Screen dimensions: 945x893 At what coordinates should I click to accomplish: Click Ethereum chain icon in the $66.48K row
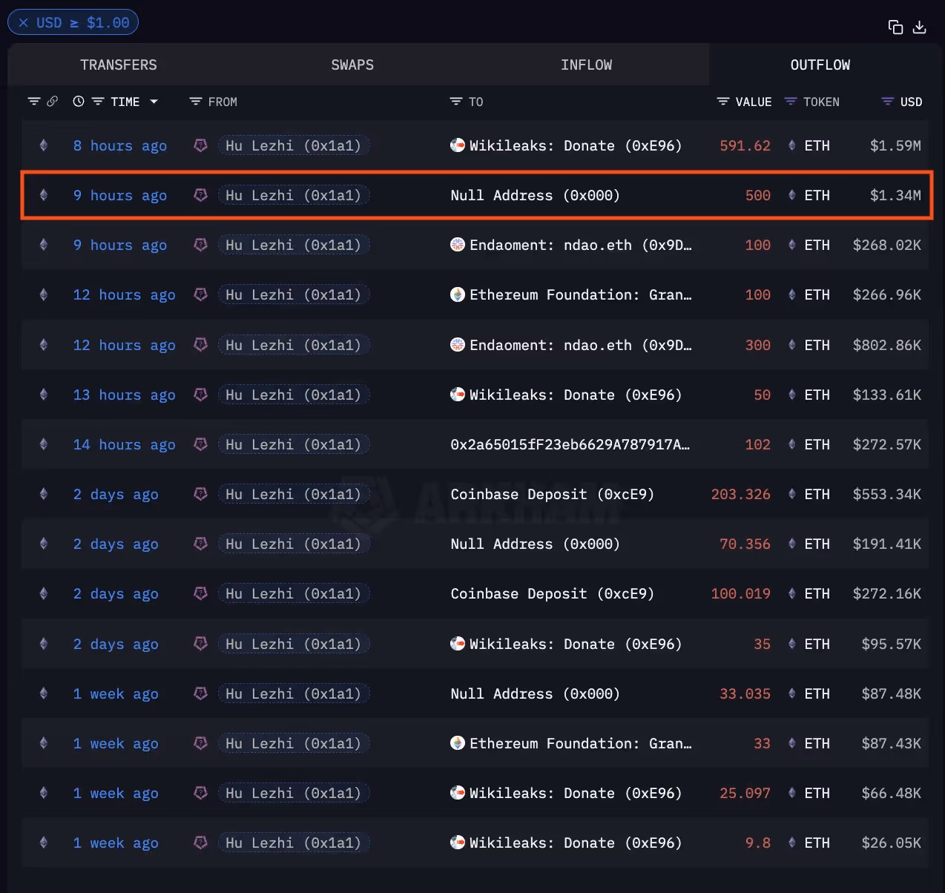click(x=44, y=794)
